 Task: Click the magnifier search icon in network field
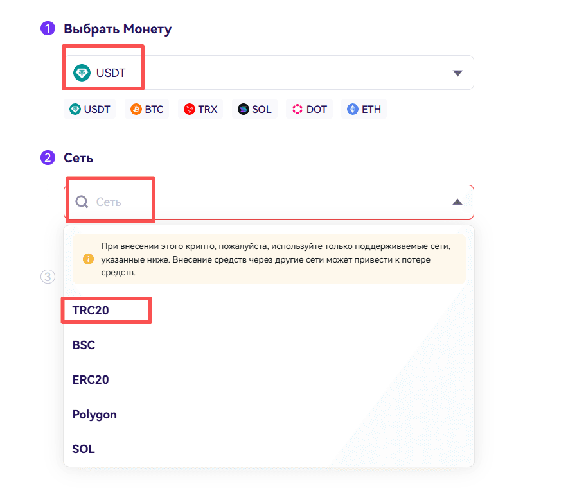point(82,202)
